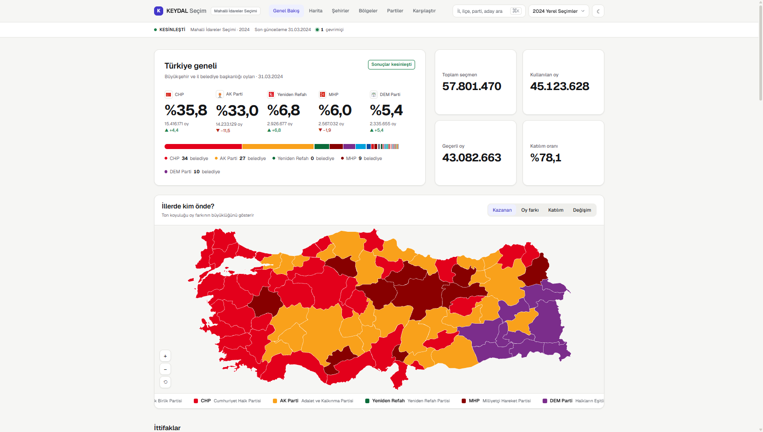The image size is (763, 432).
Task: Click the green Yeniden Refah swatch in map legend
Action: [367, 401]
